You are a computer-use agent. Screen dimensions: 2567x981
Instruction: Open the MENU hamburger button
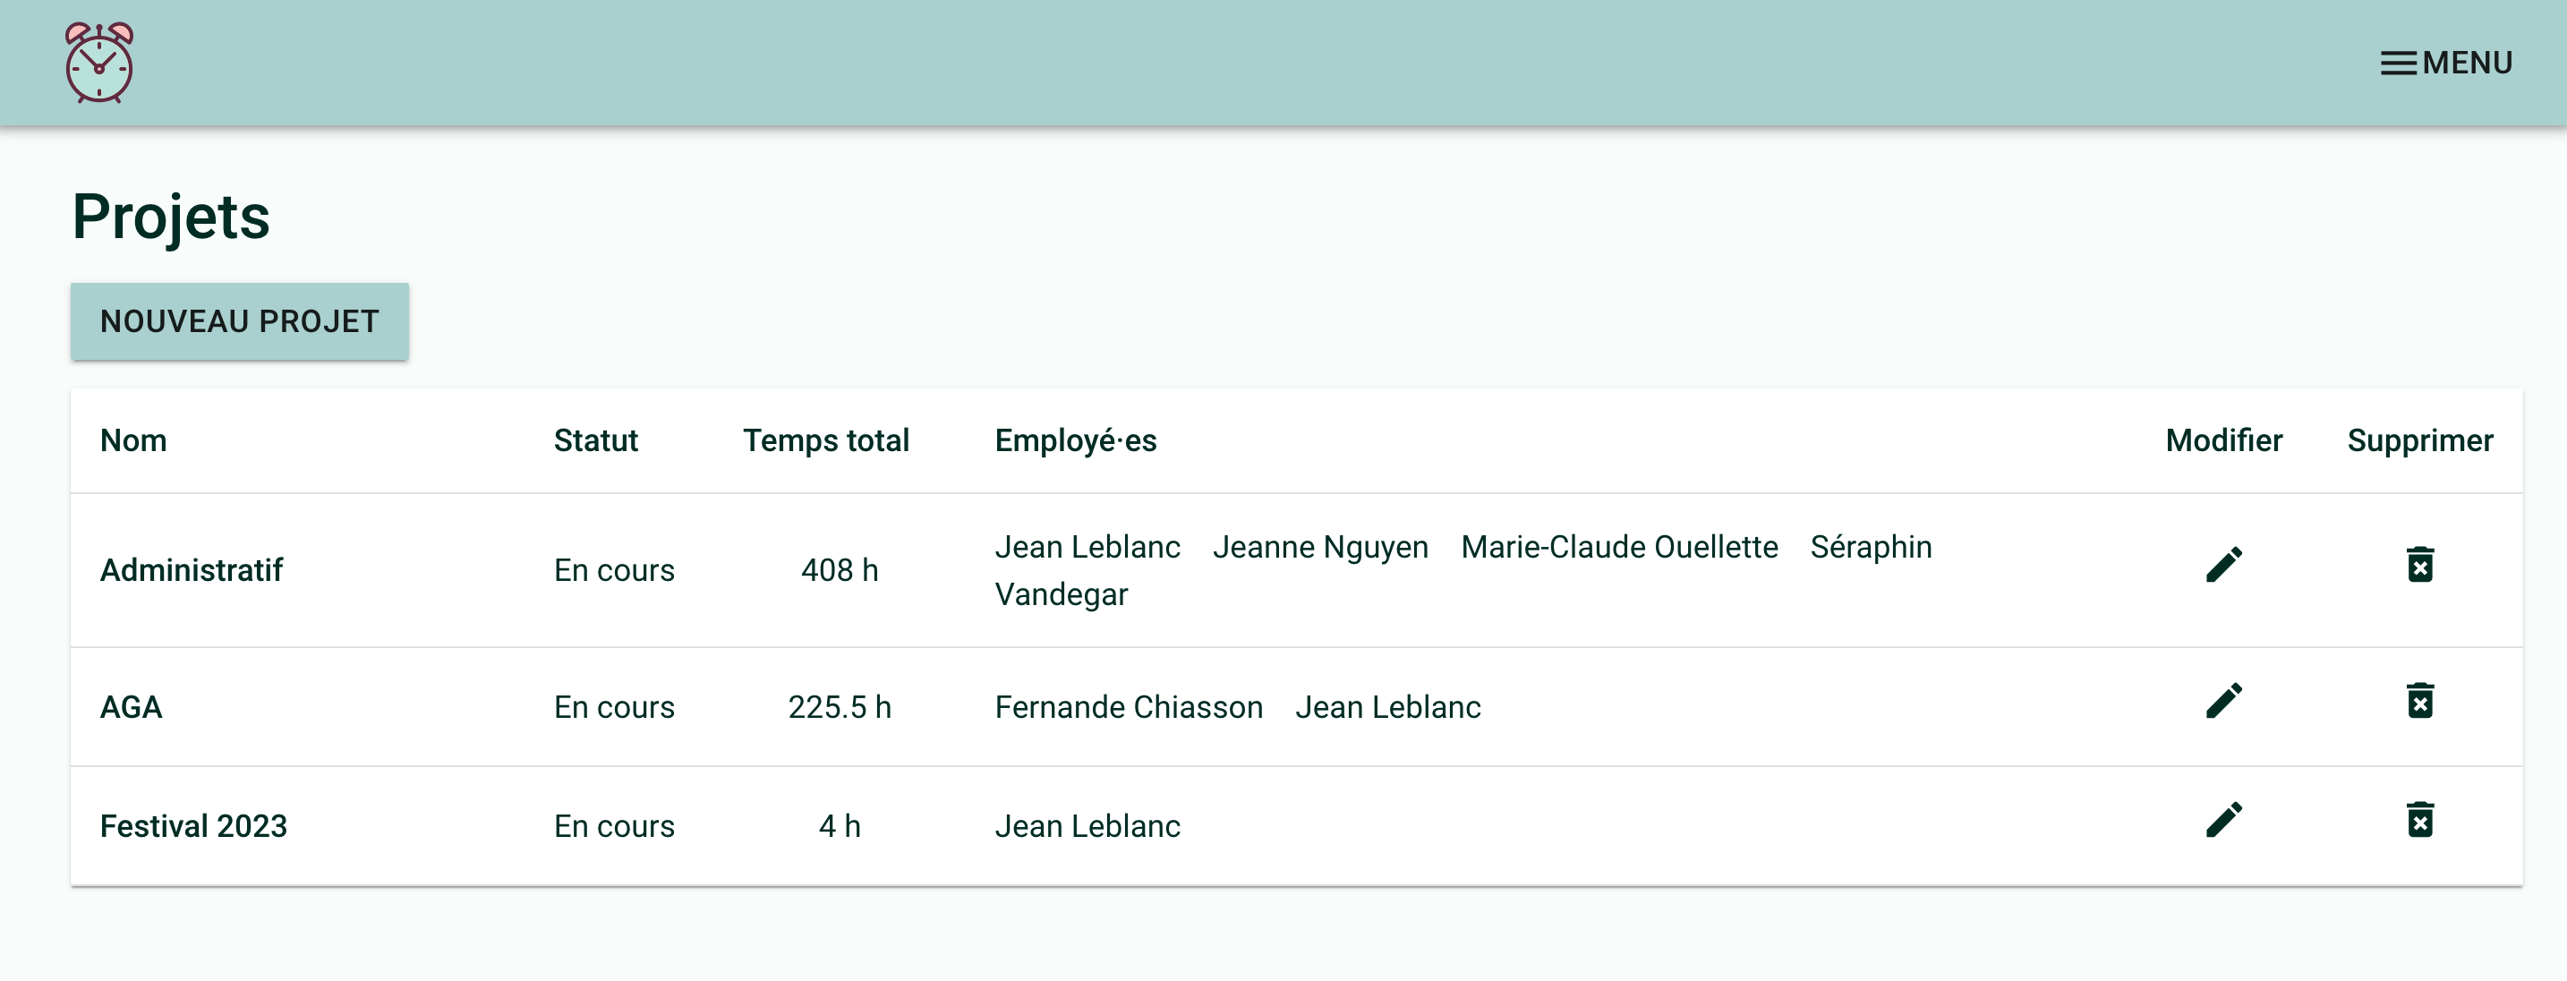pos(2446,63)
